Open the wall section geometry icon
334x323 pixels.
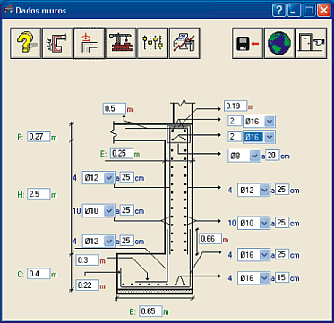(x=57, y=44)
